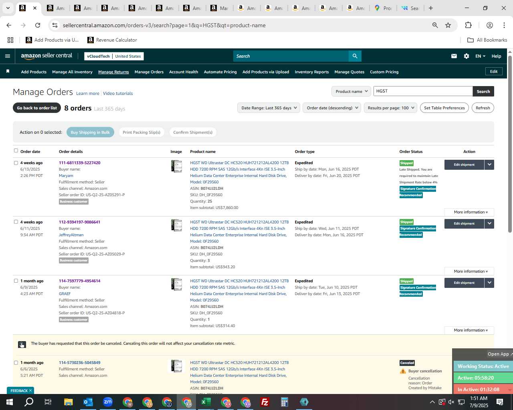Select order 114-7597779-4954614 checkbox
This screenshot has width=513, height=410.
[x=16, y=281]
